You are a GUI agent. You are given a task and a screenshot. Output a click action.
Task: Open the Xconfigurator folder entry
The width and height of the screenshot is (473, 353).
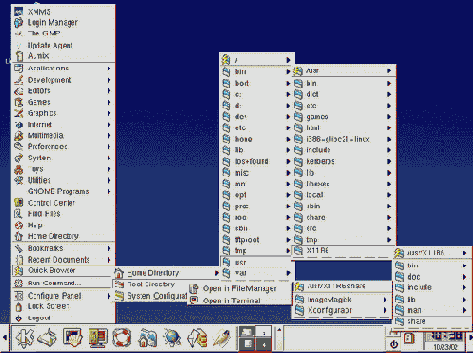(x=342, y=310)
